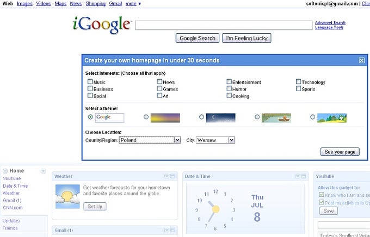Open the Home tab dropdown arrow
The width and height of the screenshot is (370, 237).
[x=43, y=171]
